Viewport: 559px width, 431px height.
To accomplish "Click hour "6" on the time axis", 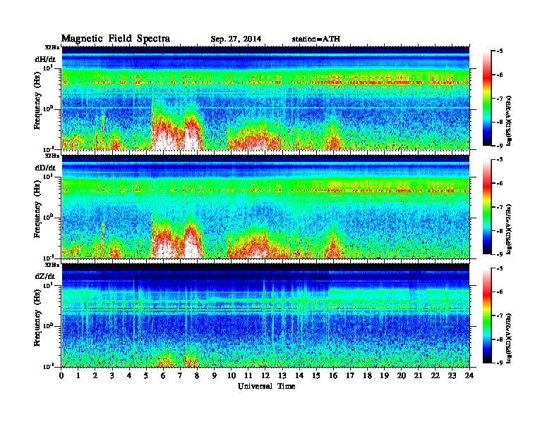I will pyautogui.click(x=163, y=376).
